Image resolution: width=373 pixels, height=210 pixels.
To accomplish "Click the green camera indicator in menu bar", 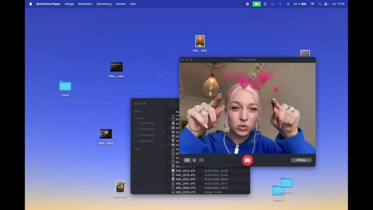I will (256, 4).
